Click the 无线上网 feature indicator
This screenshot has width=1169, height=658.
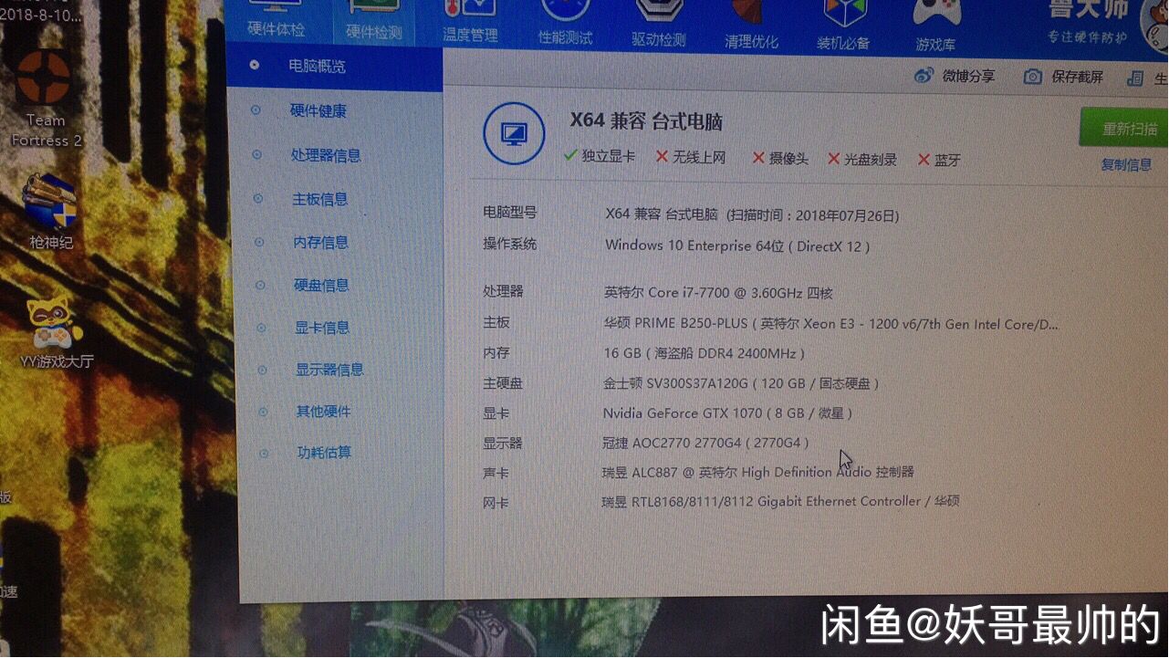(691, 157)
